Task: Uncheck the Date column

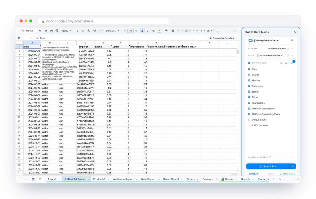Action: point(249,69)
